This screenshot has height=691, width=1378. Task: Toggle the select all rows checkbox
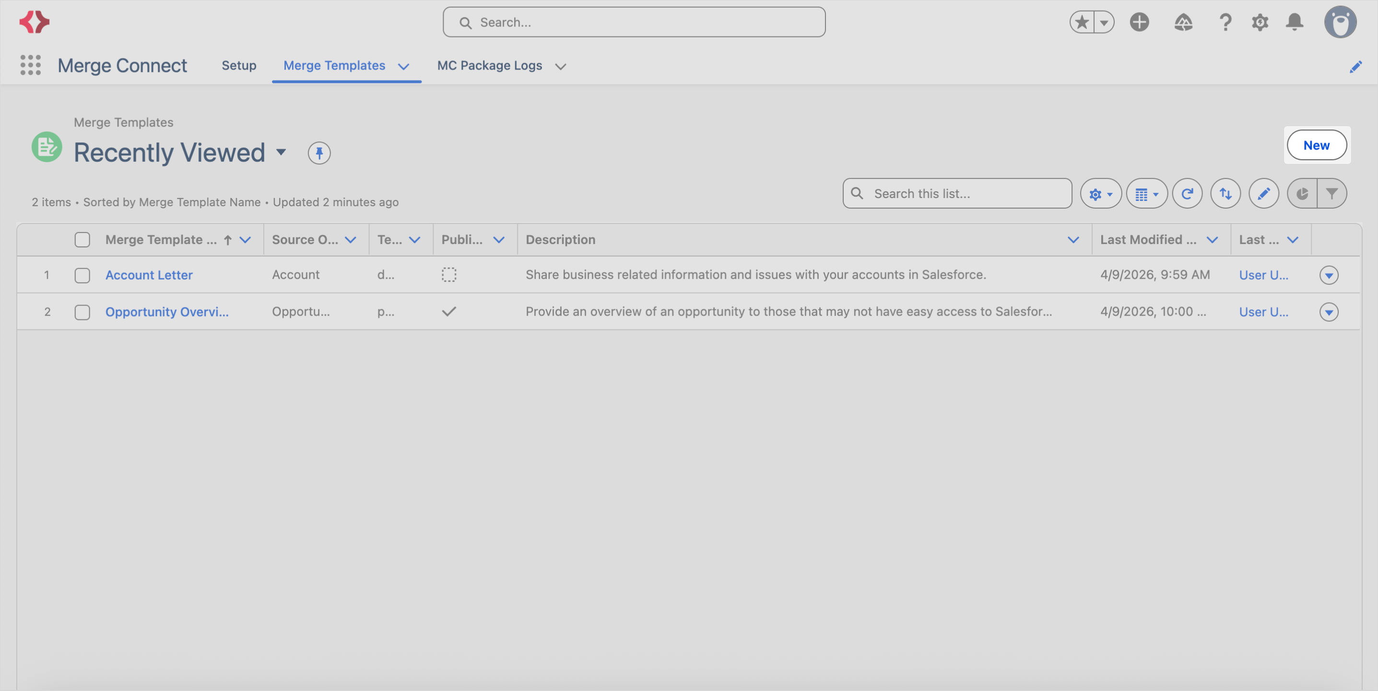point(82,240)
